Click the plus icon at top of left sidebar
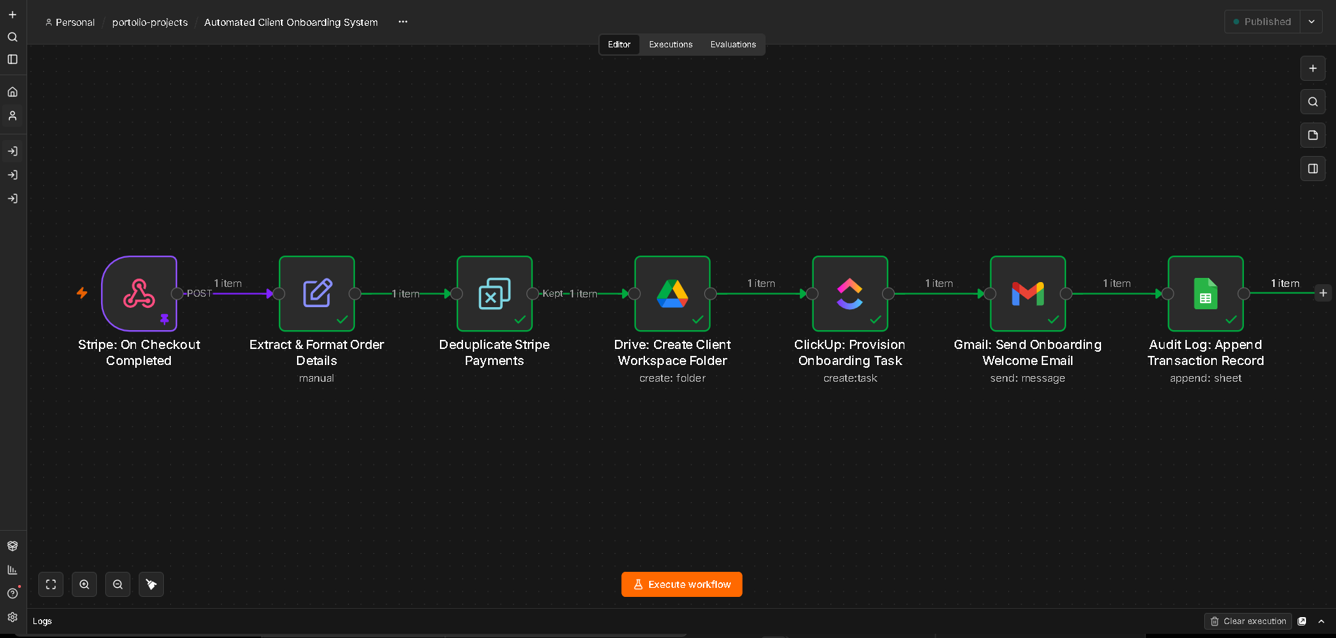The image size is (1336, 638). [13, 15]
